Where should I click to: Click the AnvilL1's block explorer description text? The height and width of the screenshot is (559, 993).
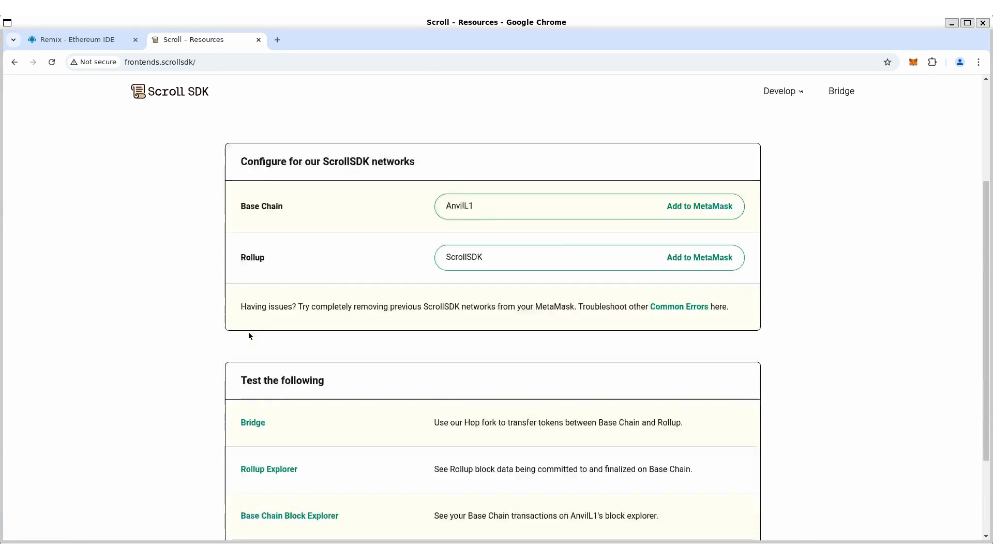pyautogui.click(x=546, y=516)
